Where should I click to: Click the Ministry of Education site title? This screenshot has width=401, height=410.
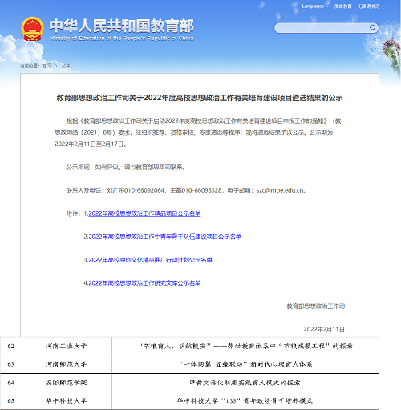pos(122,30)
